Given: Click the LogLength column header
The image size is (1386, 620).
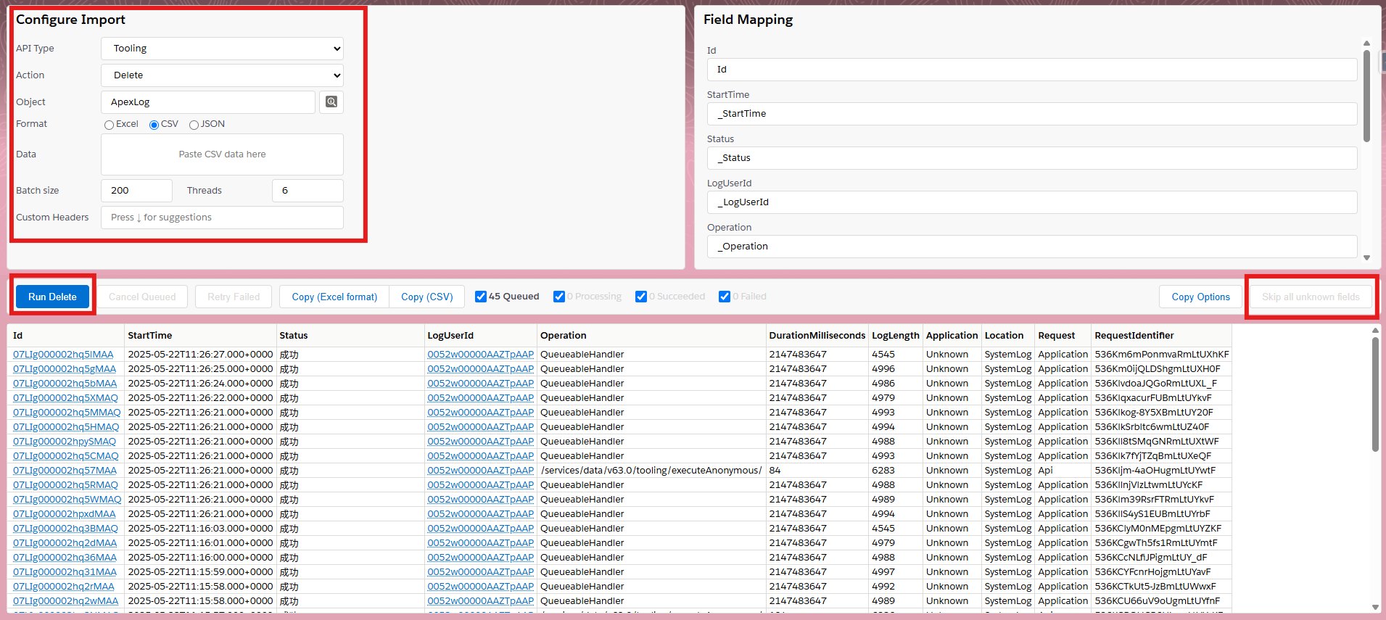Looking at the screenshot, I should pyautogui.click(x=896, y=336).
